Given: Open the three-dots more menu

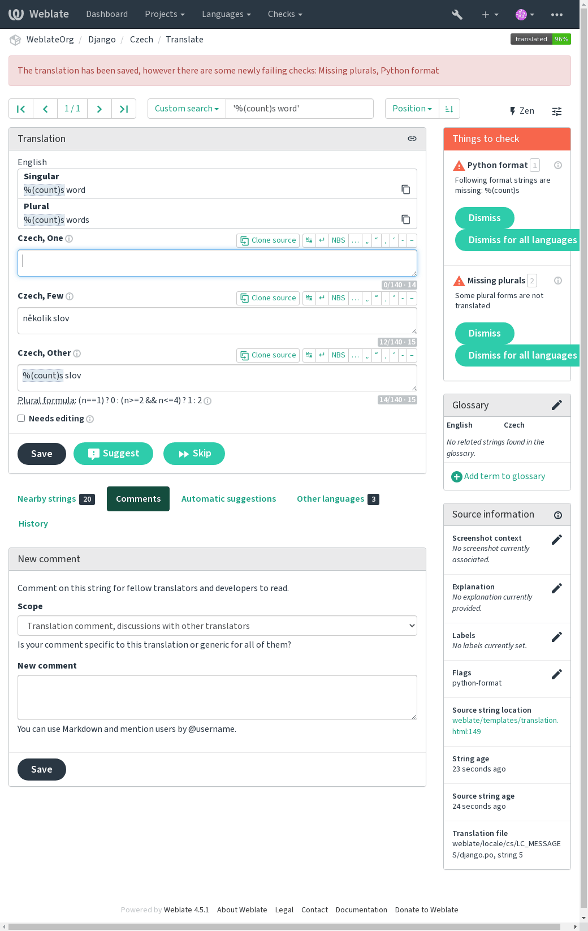Looking at the screenshot, I should click(557, 14).
